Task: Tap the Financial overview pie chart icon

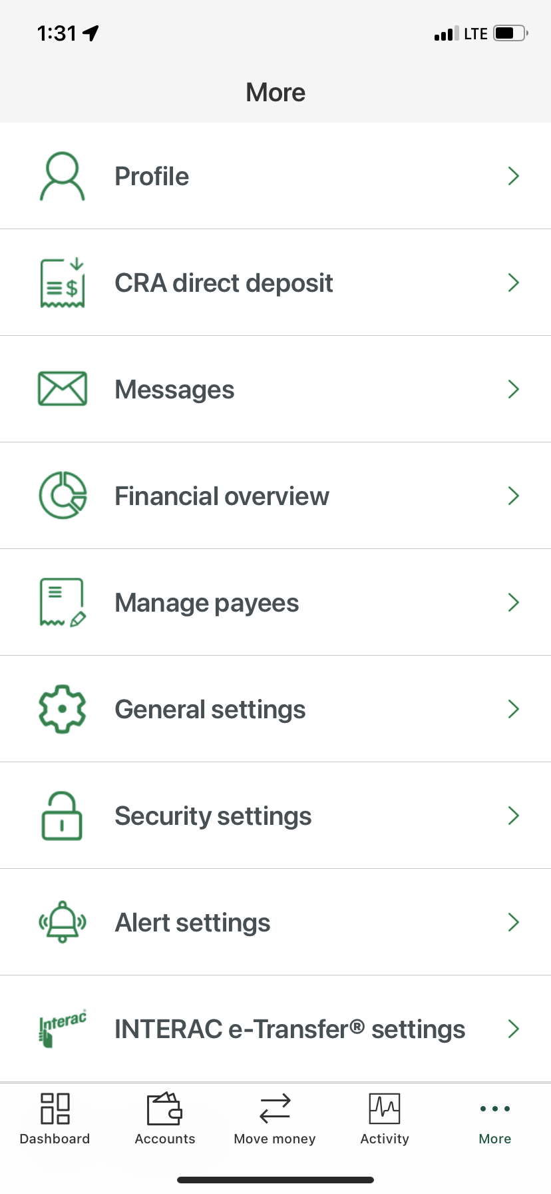Action: click(x=63, y=496)
